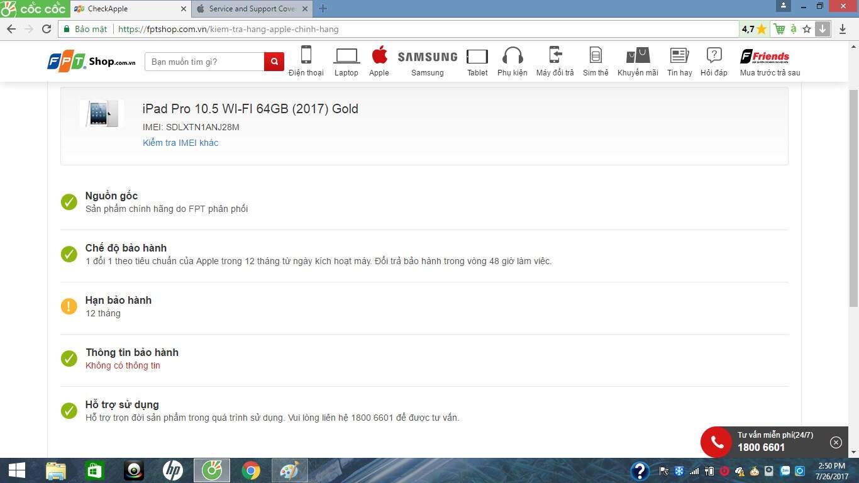The image size is (859, 483).
Task: Click the gray download arrow button in address bar
Action: tap(823, 29)
